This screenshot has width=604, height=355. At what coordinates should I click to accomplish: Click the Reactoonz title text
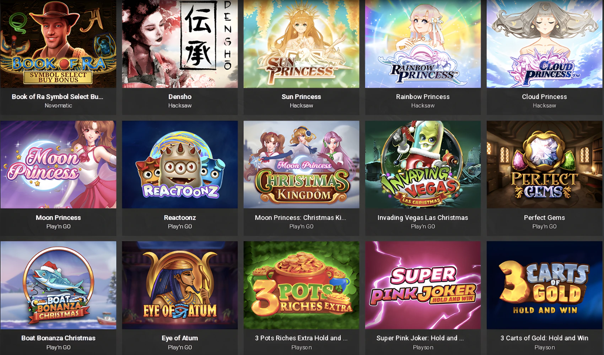point(180,218)
